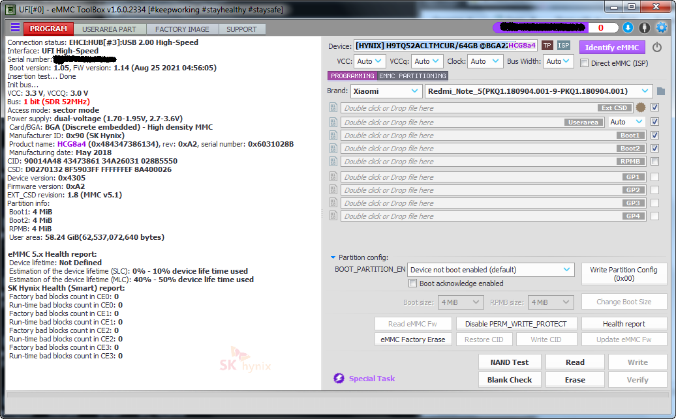Click app icon in title bar
Viewport: 676px width, 419px height.
pyautogui.click(x=11, y=9)
